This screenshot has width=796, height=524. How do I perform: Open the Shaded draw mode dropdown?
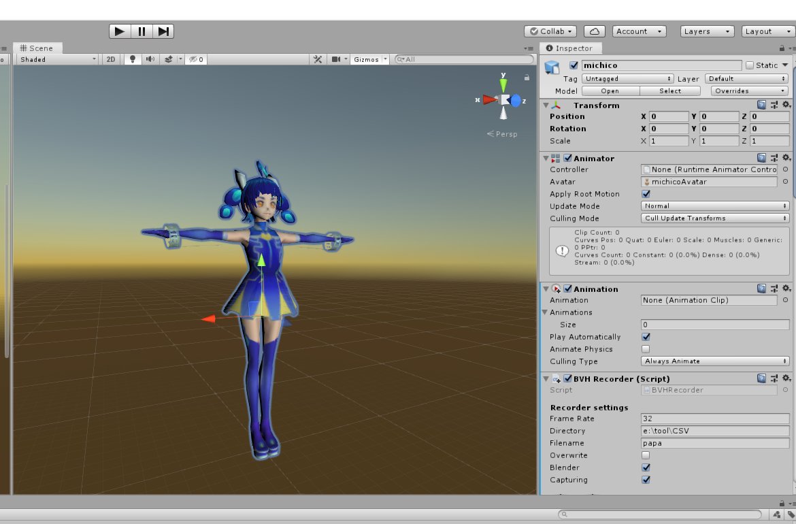pyautogui.click(x=56, y=59)
